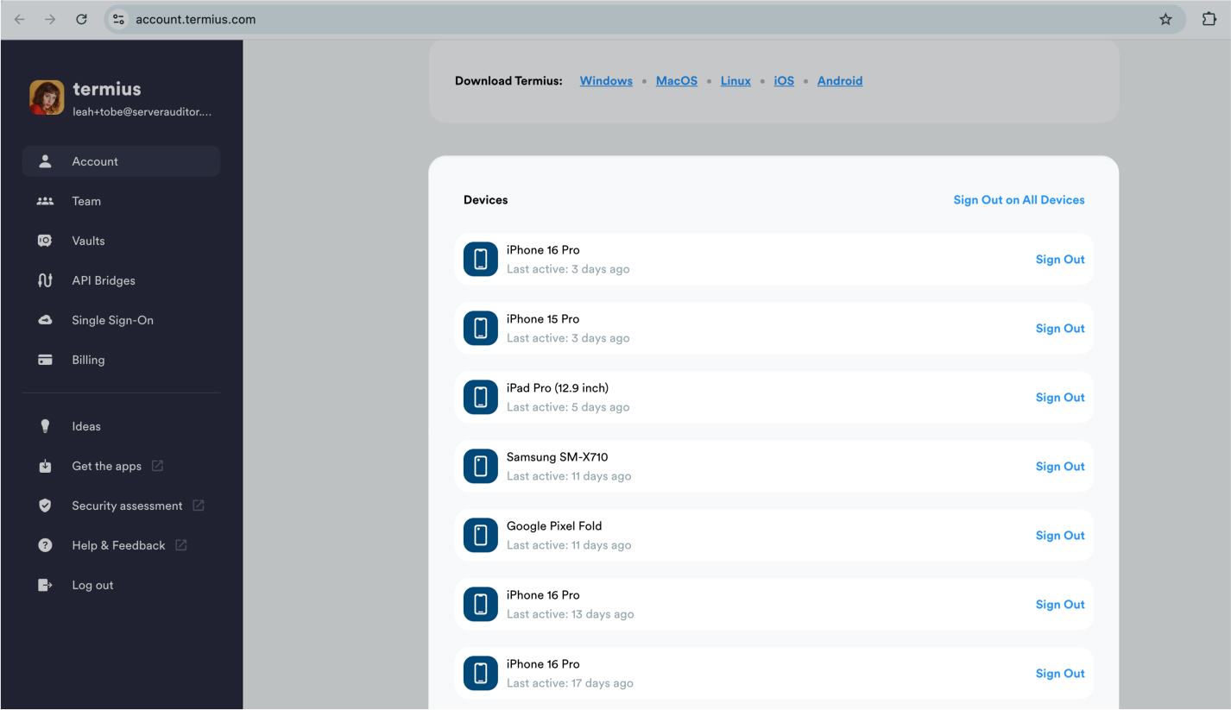Click the user avatar in the sidebar

47,97
